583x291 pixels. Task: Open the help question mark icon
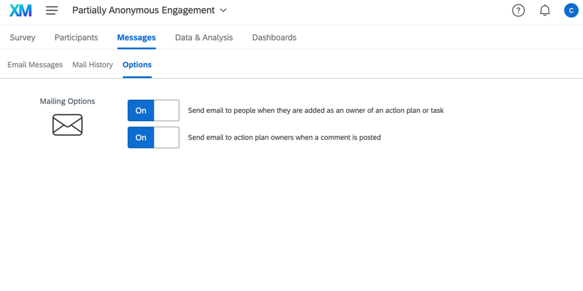[519, 10]
